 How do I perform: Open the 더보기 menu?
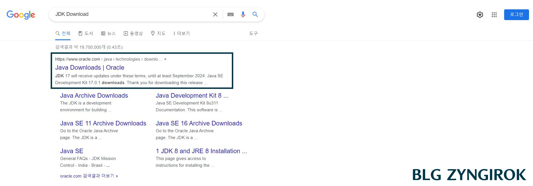tap(181, 33)
